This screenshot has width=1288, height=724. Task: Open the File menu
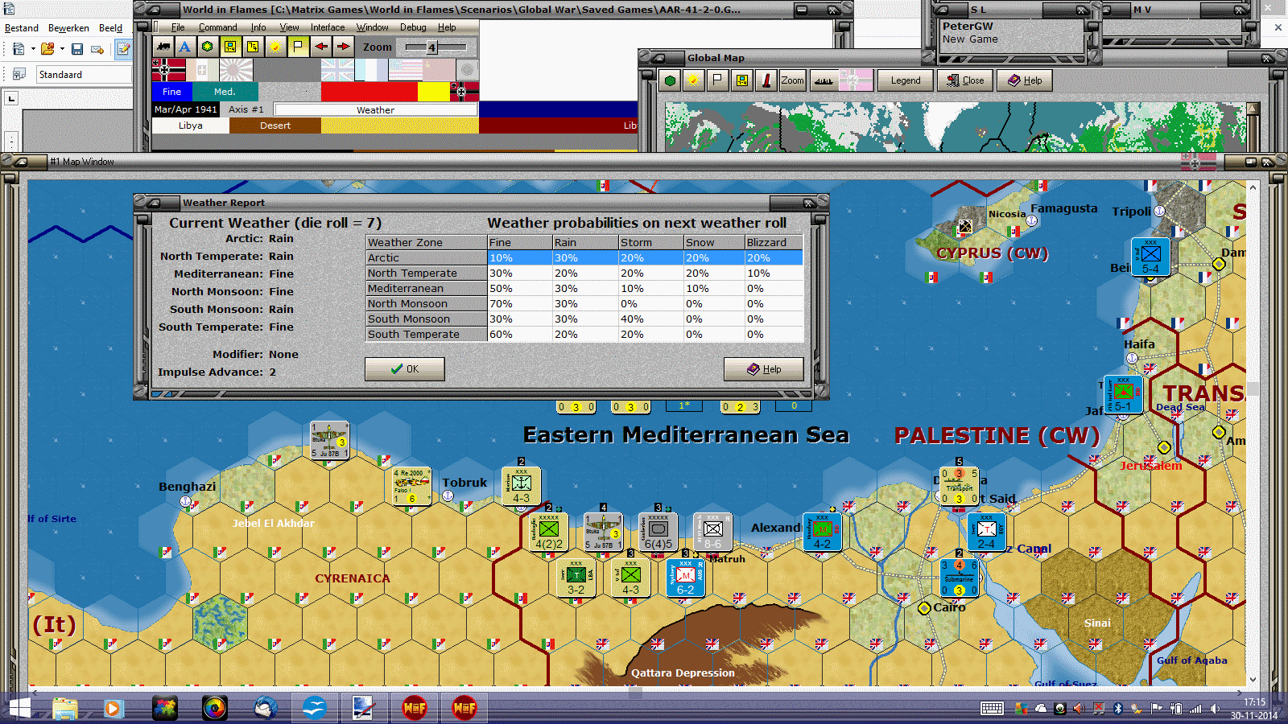pyautogui.click(x=178, y=27)
